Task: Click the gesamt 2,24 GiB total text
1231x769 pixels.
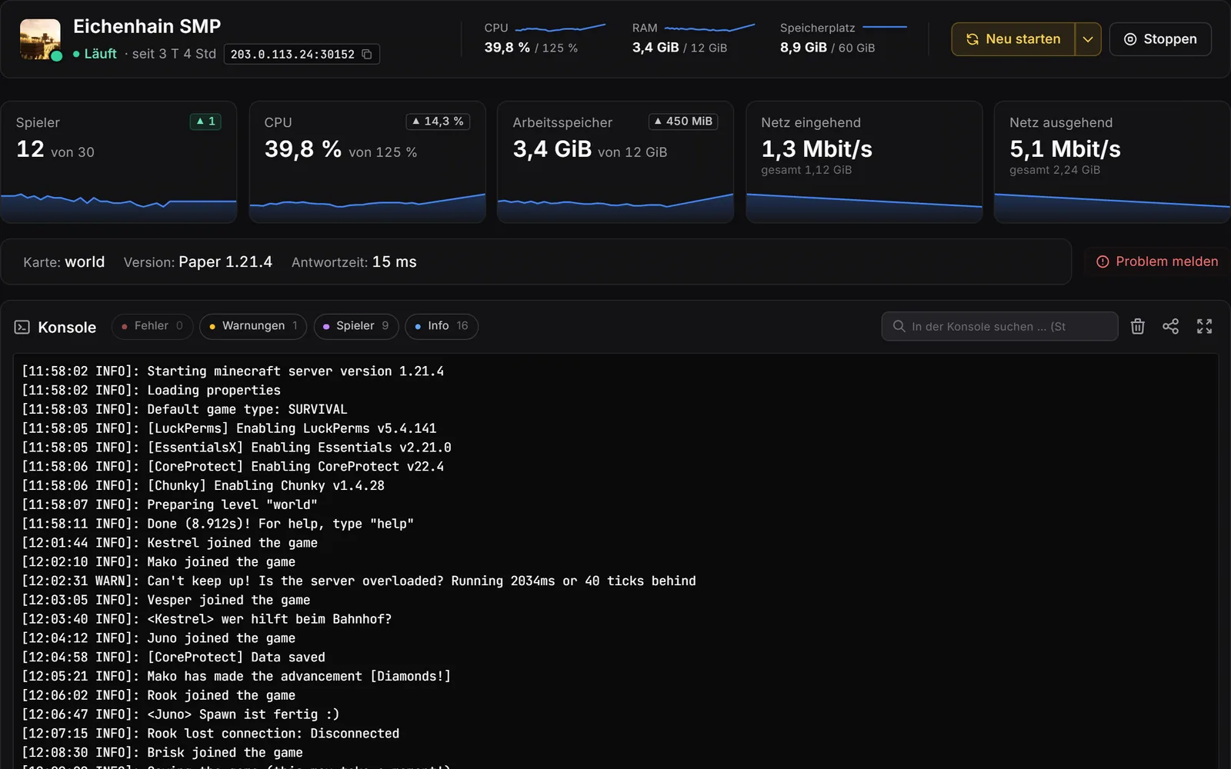Action: point(1055,170)
